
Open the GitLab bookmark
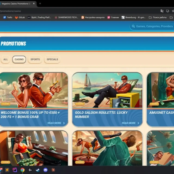[20, 17]
